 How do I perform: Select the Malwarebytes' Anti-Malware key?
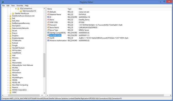point(23,65)
